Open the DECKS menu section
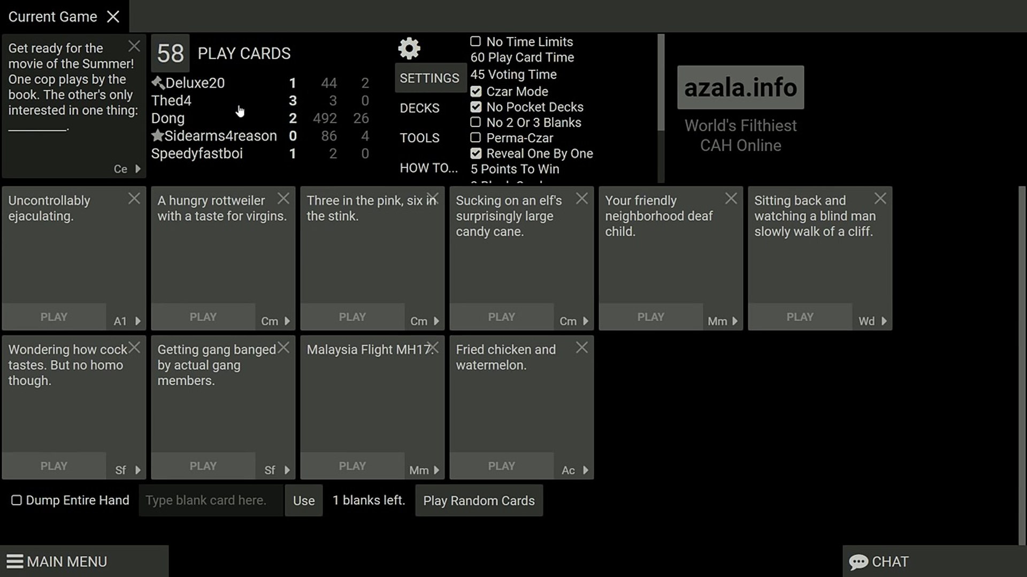Image resolution: width=1027 pixels, height=577 pixels. (419, 108)
